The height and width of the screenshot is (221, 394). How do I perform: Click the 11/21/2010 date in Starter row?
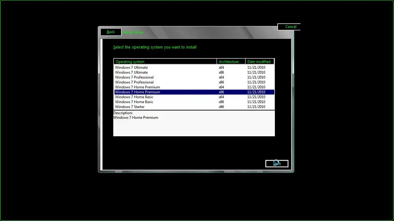[x=256, y=107]
